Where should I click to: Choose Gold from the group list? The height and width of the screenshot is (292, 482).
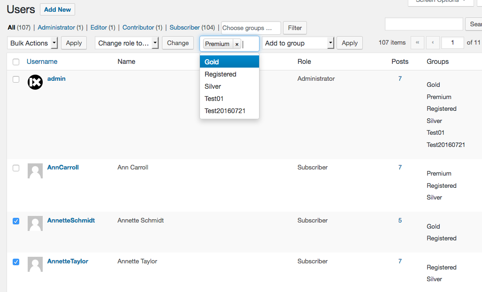pyautogui.click(x=230, y=62)
